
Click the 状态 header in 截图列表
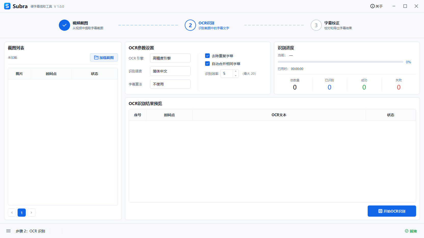(x=95, y=74)
